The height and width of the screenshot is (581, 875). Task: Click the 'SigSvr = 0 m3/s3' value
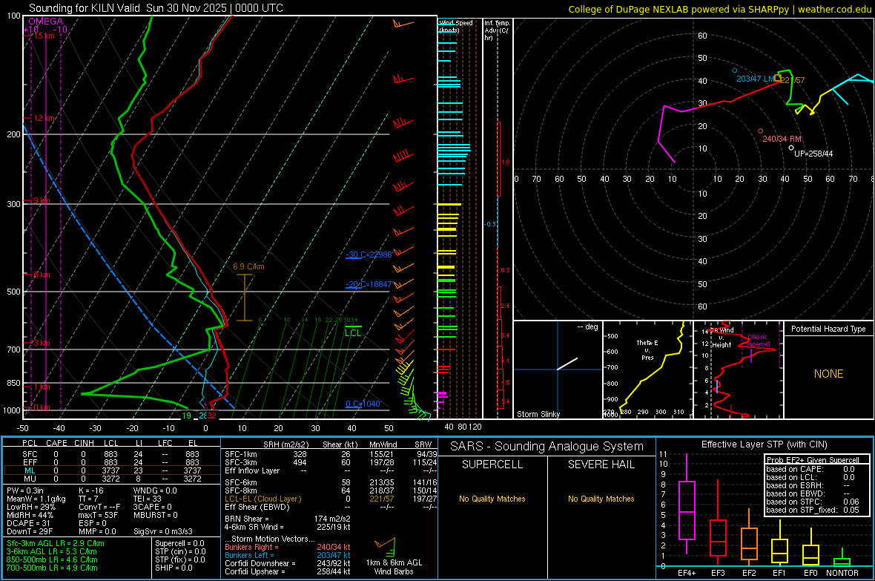[x=163, y=531]
